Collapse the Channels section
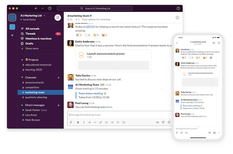Viewport: 233px width, 154px height. point(22,77)
